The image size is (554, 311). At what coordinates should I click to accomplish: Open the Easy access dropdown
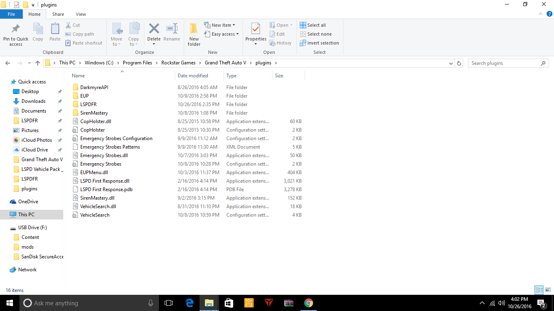coord(221,34)
